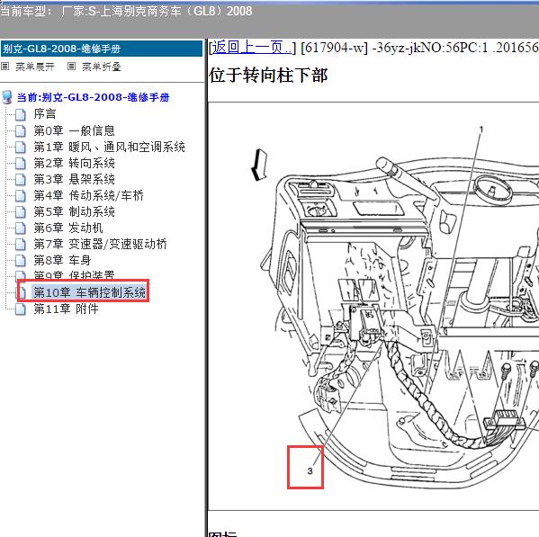Image resolution: width=539 pixels, height=537 pixels.
Task: Click the heading 位于转向柱下部
Action: point(268,76)
